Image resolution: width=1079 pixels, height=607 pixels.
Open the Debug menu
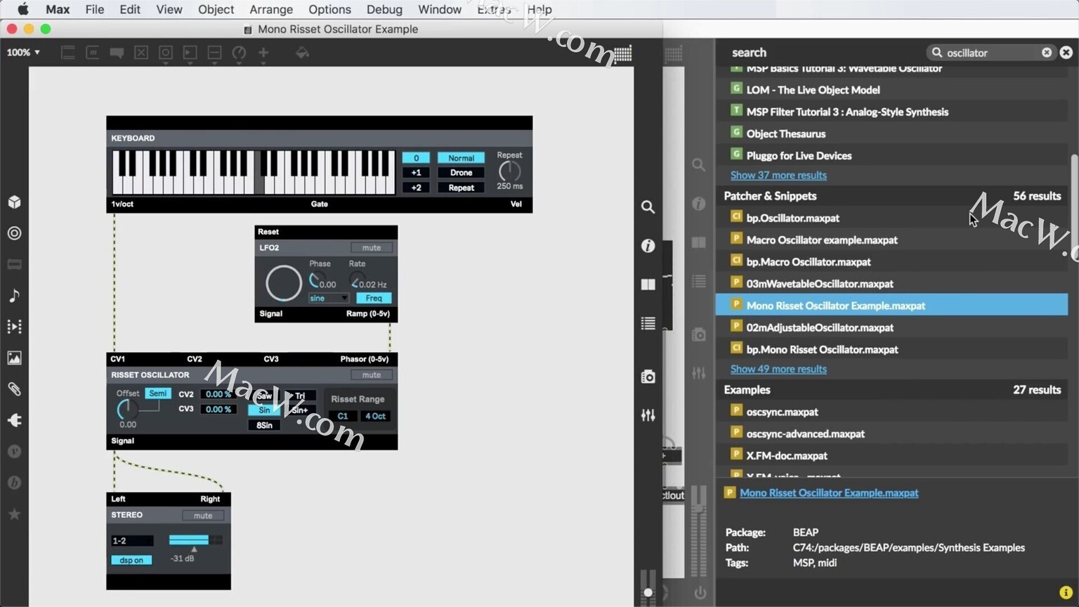[x=384, y=9]
